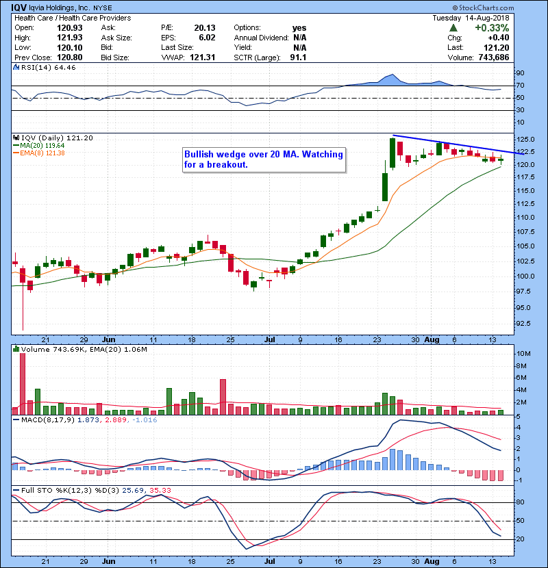This screenshot has width=548, height=568.
Task: Click the Open value 120.93
Action: point(70,28)
